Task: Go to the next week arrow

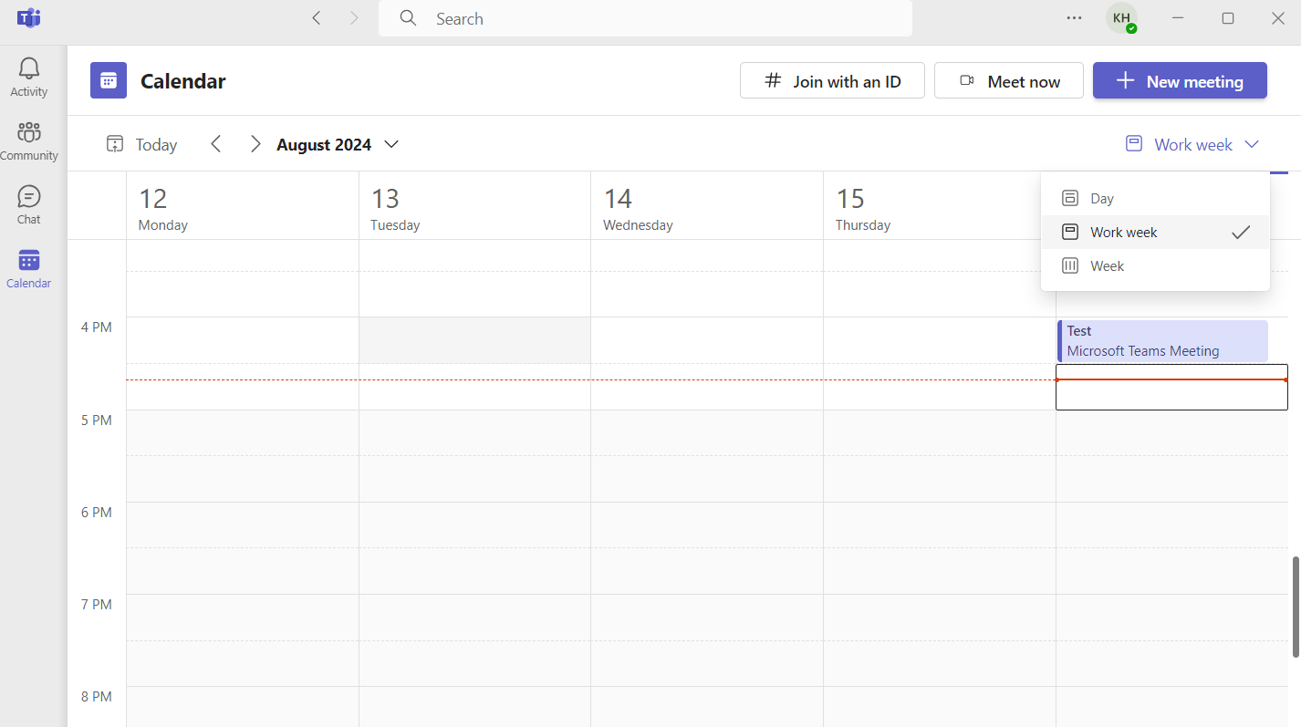Action: (x=255, y=144)
